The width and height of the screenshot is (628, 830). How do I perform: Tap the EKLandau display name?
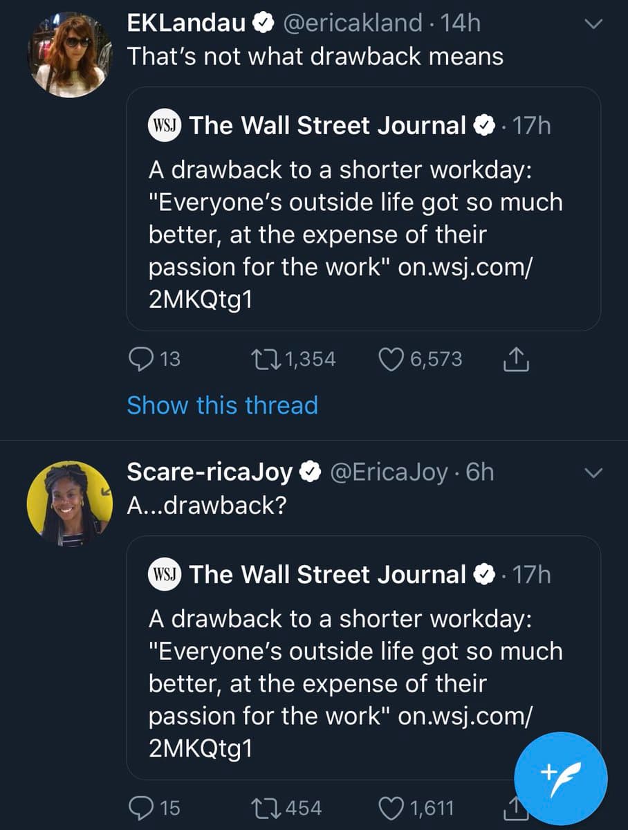[187, 23]
